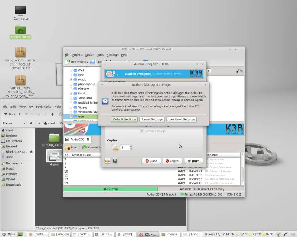297x237 pixels.
Task: Choose Default Settings in the dialog
Action: click(x=124, y=119)
